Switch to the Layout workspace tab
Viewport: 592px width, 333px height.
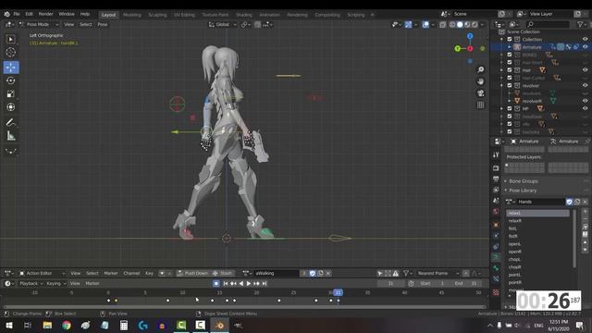[x=109, y=15]
